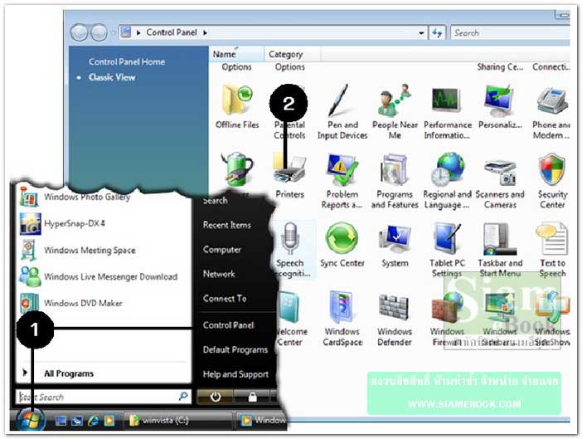Open Performance Information icon
Image resolution: width=582 pixels, height=439 pixels.
point(448,112)
